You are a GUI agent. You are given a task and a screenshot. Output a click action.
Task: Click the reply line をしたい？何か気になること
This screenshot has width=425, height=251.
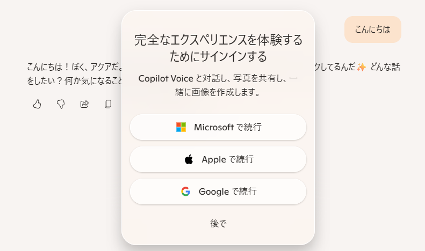pyautogui.click(x=75, y=80)
